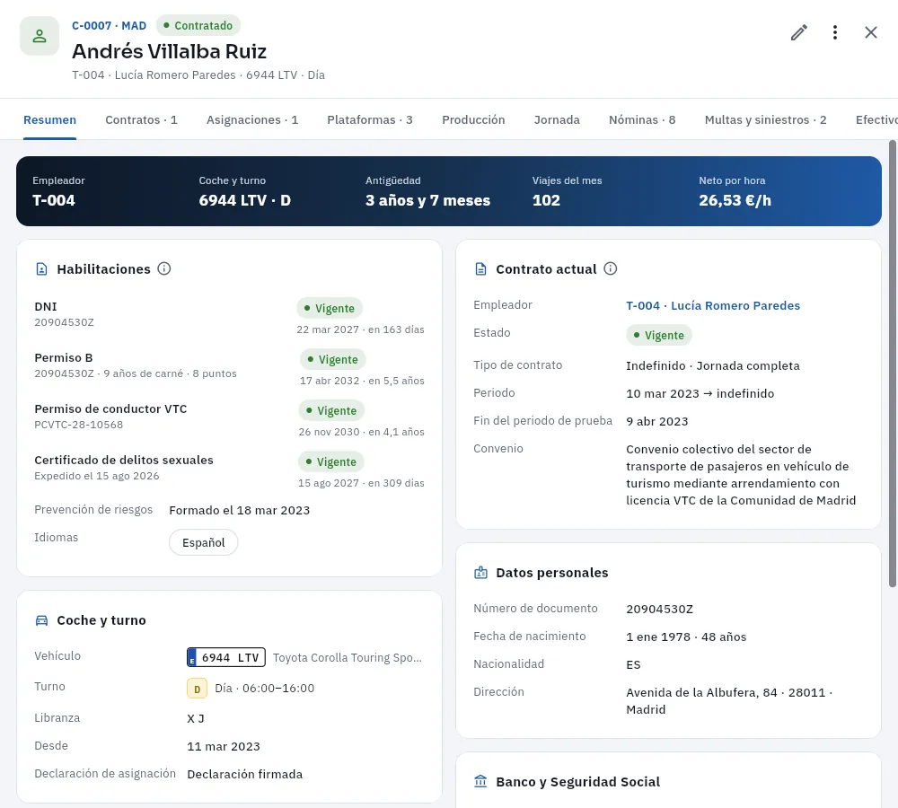Viewport: 898px width, 808px height.
Task: Click the Empleador value T-004 in banner
Action: pos(54,200)
